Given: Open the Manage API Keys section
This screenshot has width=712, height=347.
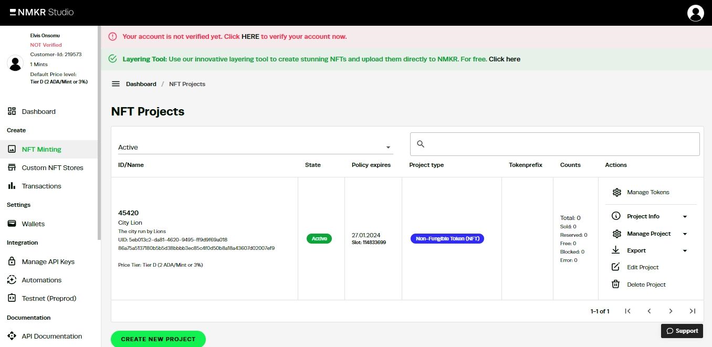Looking at the screenshot, I should click(x=48, y=261).
